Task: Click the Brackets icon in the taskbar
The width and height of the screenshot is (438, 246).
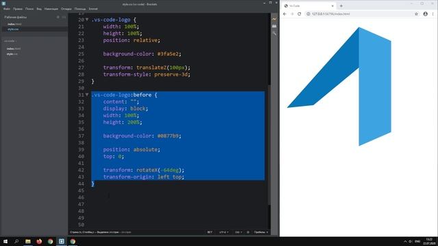Action: point(62,241)
